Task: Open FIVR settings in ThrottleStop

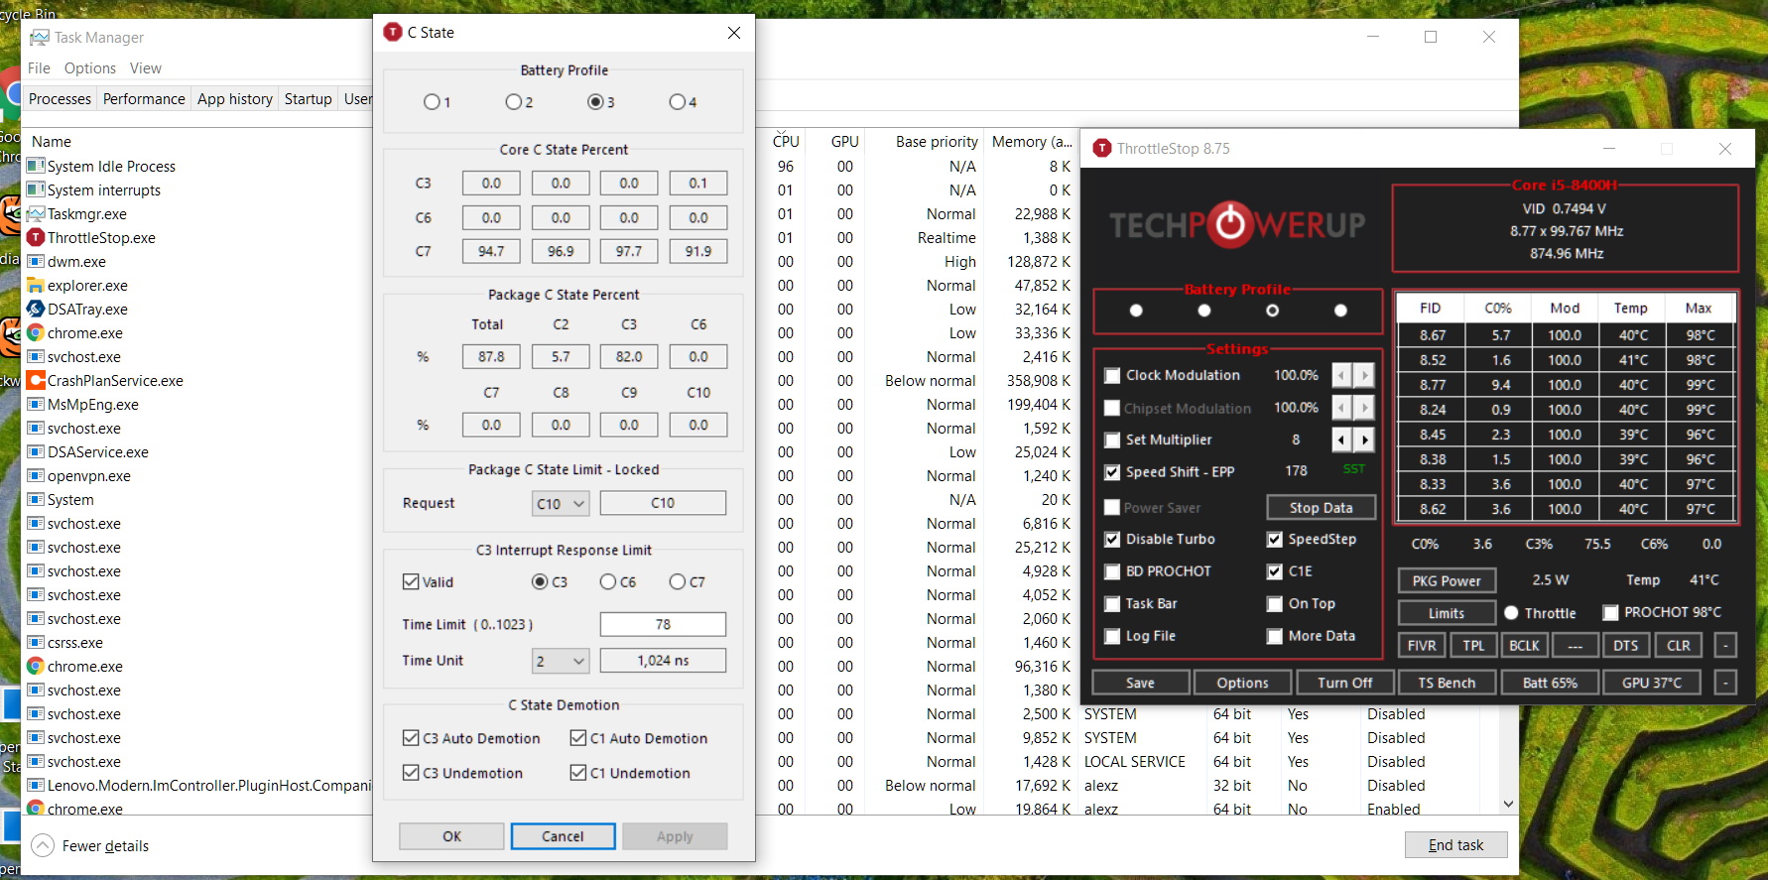Action: (x=1422, y=645)
